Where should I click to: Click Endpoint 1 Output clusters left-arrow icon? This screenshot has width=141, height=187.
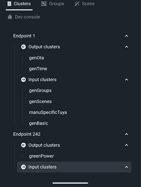24,47
